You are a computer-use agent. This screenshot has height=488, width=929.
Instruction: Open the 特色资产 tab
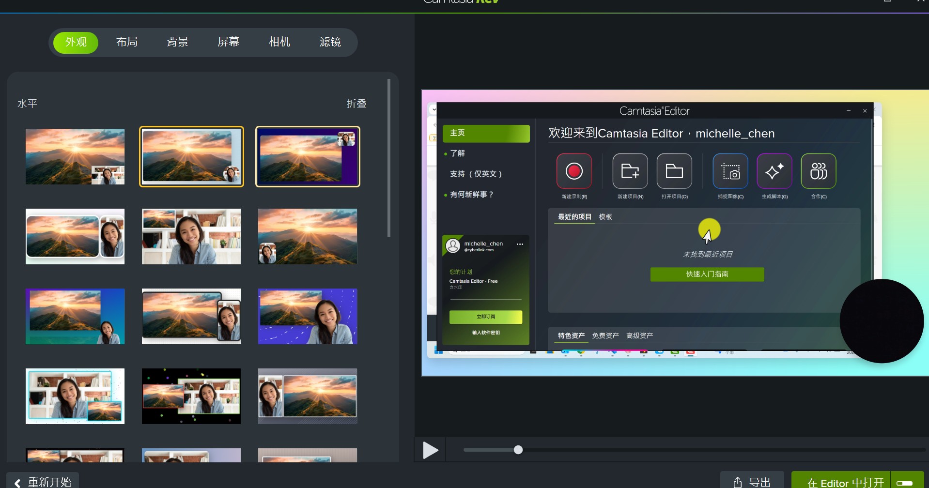click(x=571, y=335)
